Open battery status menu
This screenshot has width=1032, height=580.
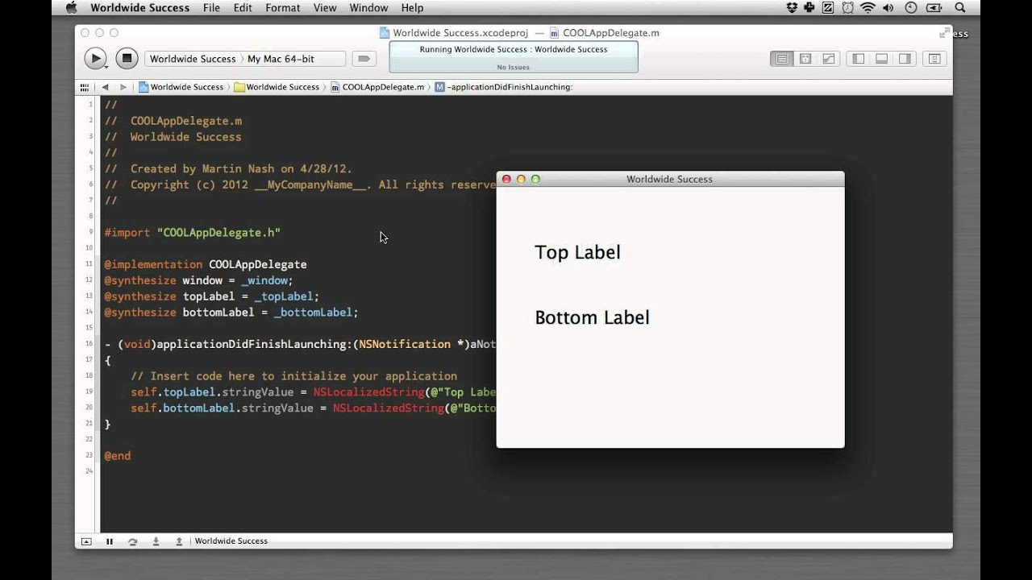(x=934, y=7)
